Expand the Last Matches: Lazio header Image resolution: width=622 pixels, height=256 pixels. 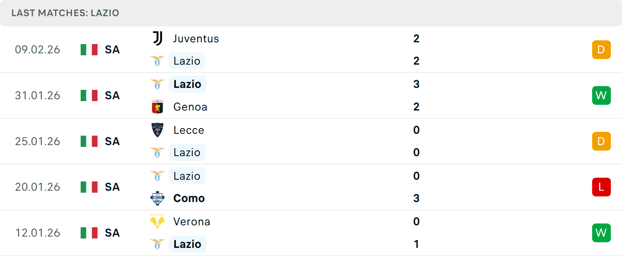pos(65,13)
